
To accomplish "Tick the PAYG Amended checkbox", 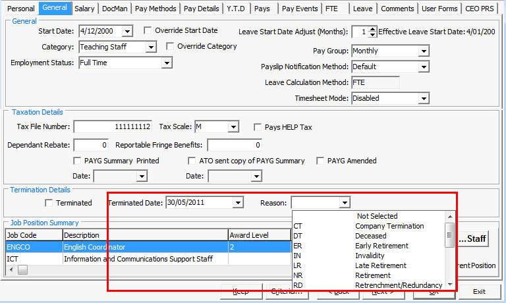I will (x=320, y=161).
